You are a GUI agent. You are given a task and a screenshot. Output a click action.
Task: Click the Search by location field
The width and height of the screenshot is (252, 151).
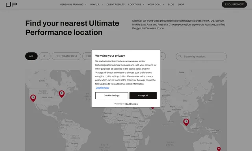point(201,57)
